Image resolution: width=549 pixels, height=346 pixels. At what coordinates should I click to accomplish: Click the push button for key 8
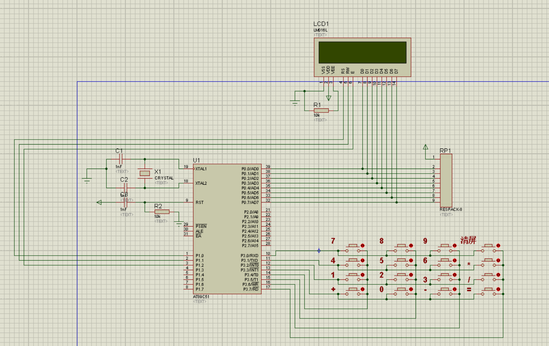tap(401, 247)
